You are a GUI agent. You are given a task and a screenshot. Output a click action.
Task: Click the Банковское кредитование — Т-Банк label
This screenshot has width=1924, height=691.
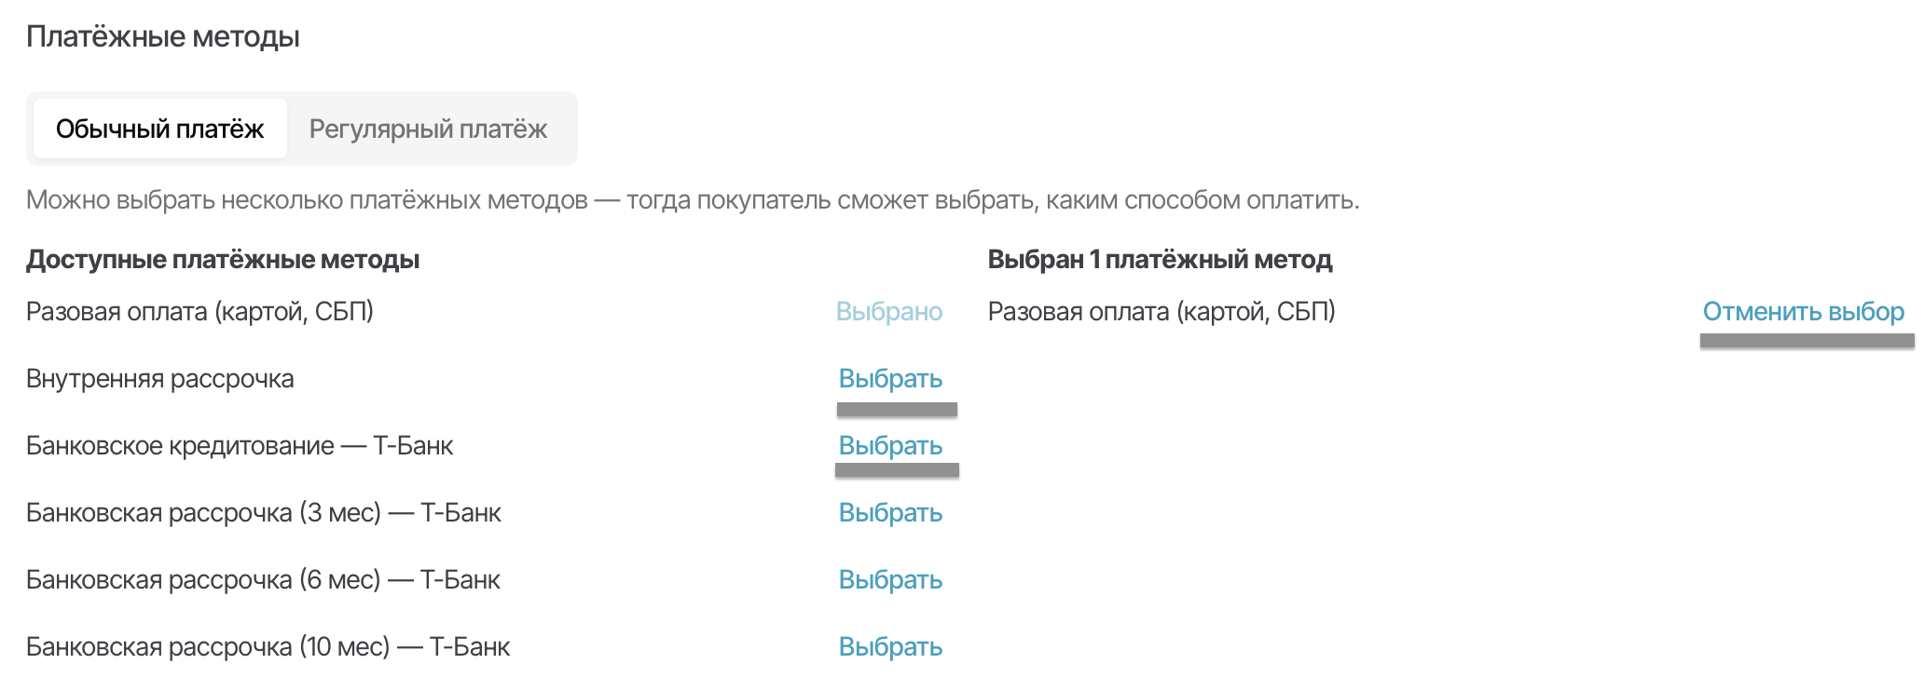(x=240, y=445)
